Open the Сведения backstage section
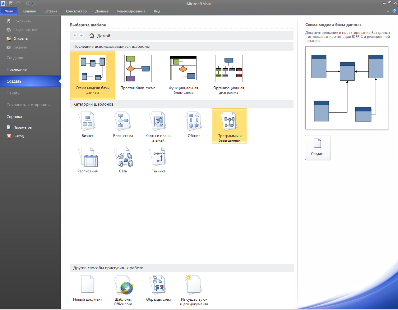Viewport: 398px width, 310px height. tap(30, 58)
